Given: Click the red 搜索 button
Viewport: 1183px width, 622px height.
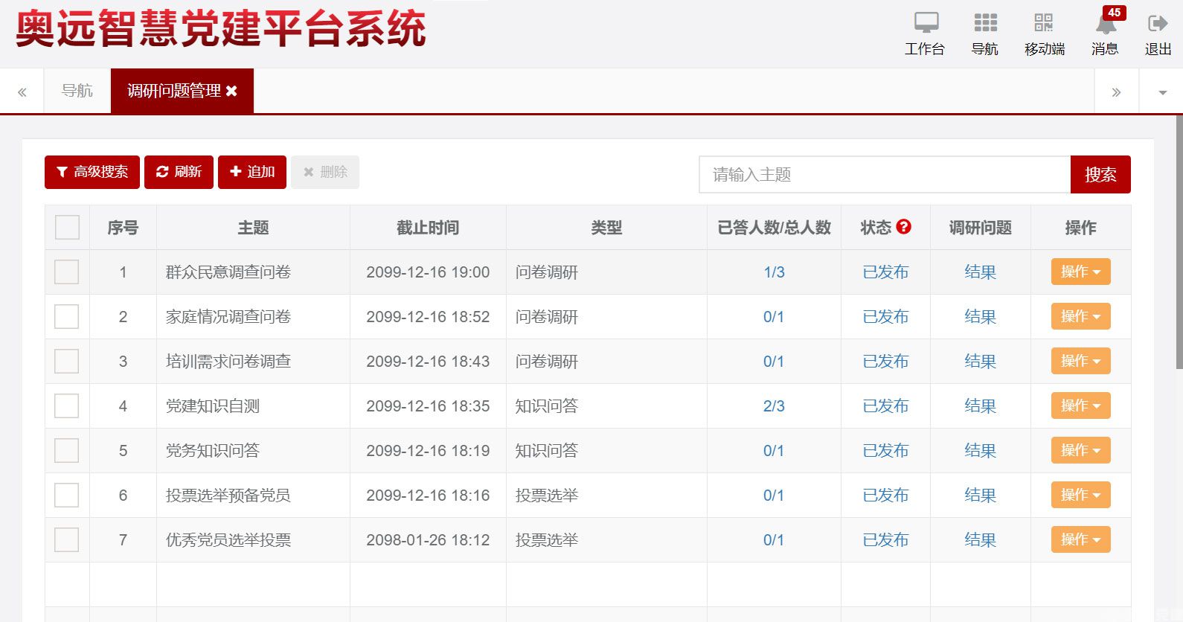Looking at the screenshot, I should point(1100,174).
